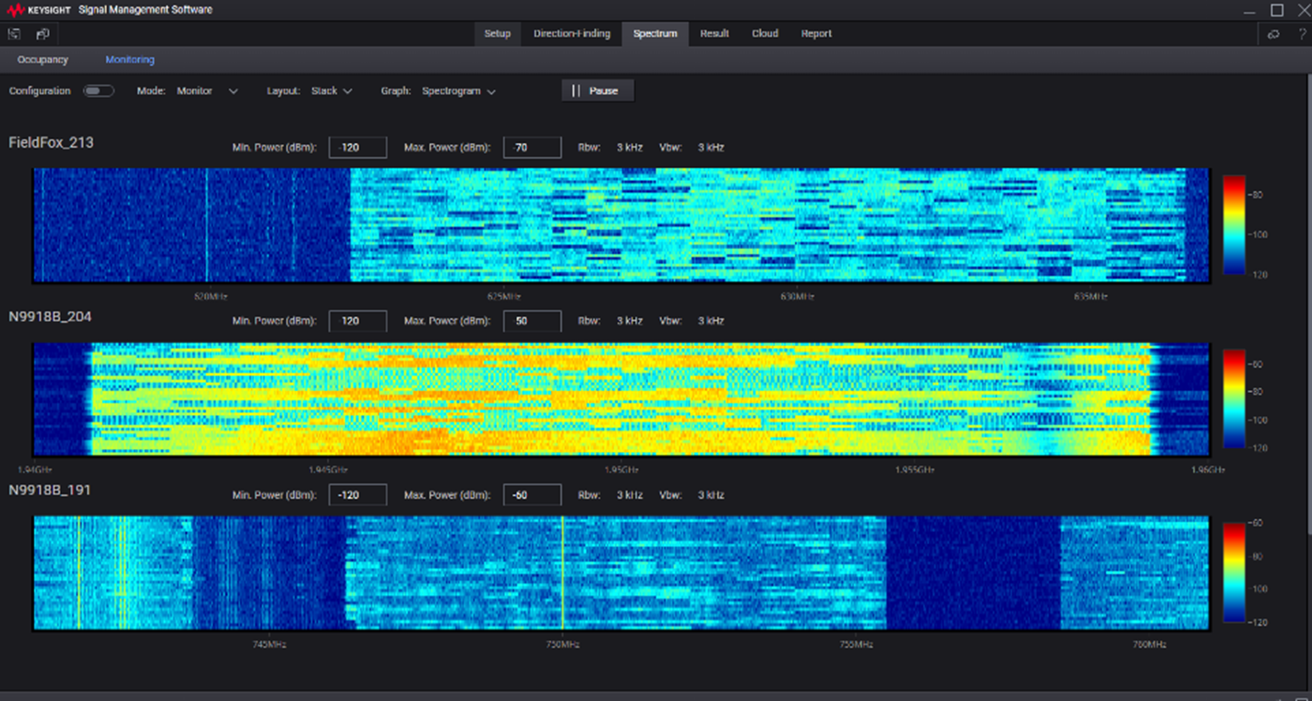The image size is (1312, 701).
Task: Click the 755MHz frequency axis label
Action: tap(856, 645)
